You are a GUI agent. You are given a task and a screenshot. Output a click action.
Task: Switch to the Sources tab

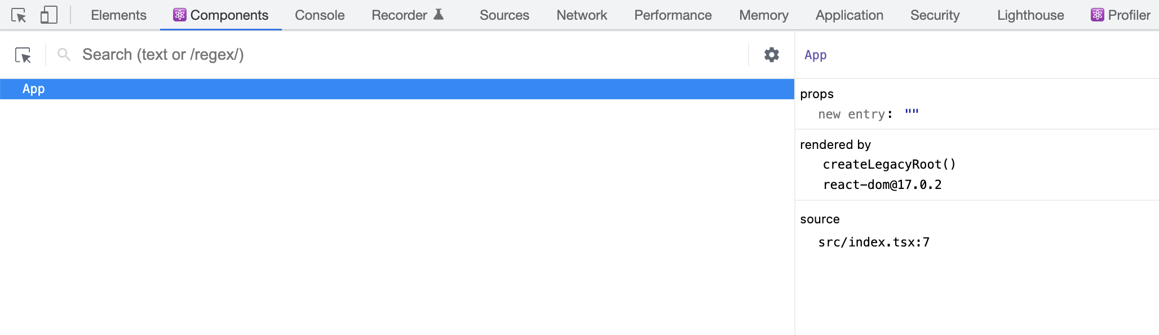tap(503, 15)
